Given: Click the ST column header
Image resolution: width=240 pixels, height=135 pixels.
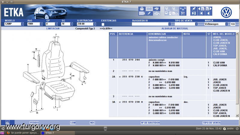Looking at the screenshot, I should (x=209, y=34).
